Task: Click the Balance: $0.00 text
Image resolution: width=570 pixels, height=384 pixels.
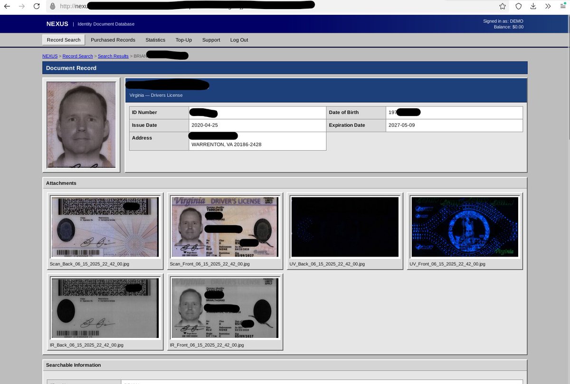Action: tap(509, 27)
